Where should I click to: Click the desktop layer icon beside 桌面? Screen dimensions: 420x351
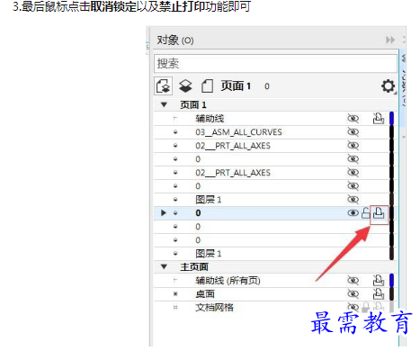tap(175, 294)
